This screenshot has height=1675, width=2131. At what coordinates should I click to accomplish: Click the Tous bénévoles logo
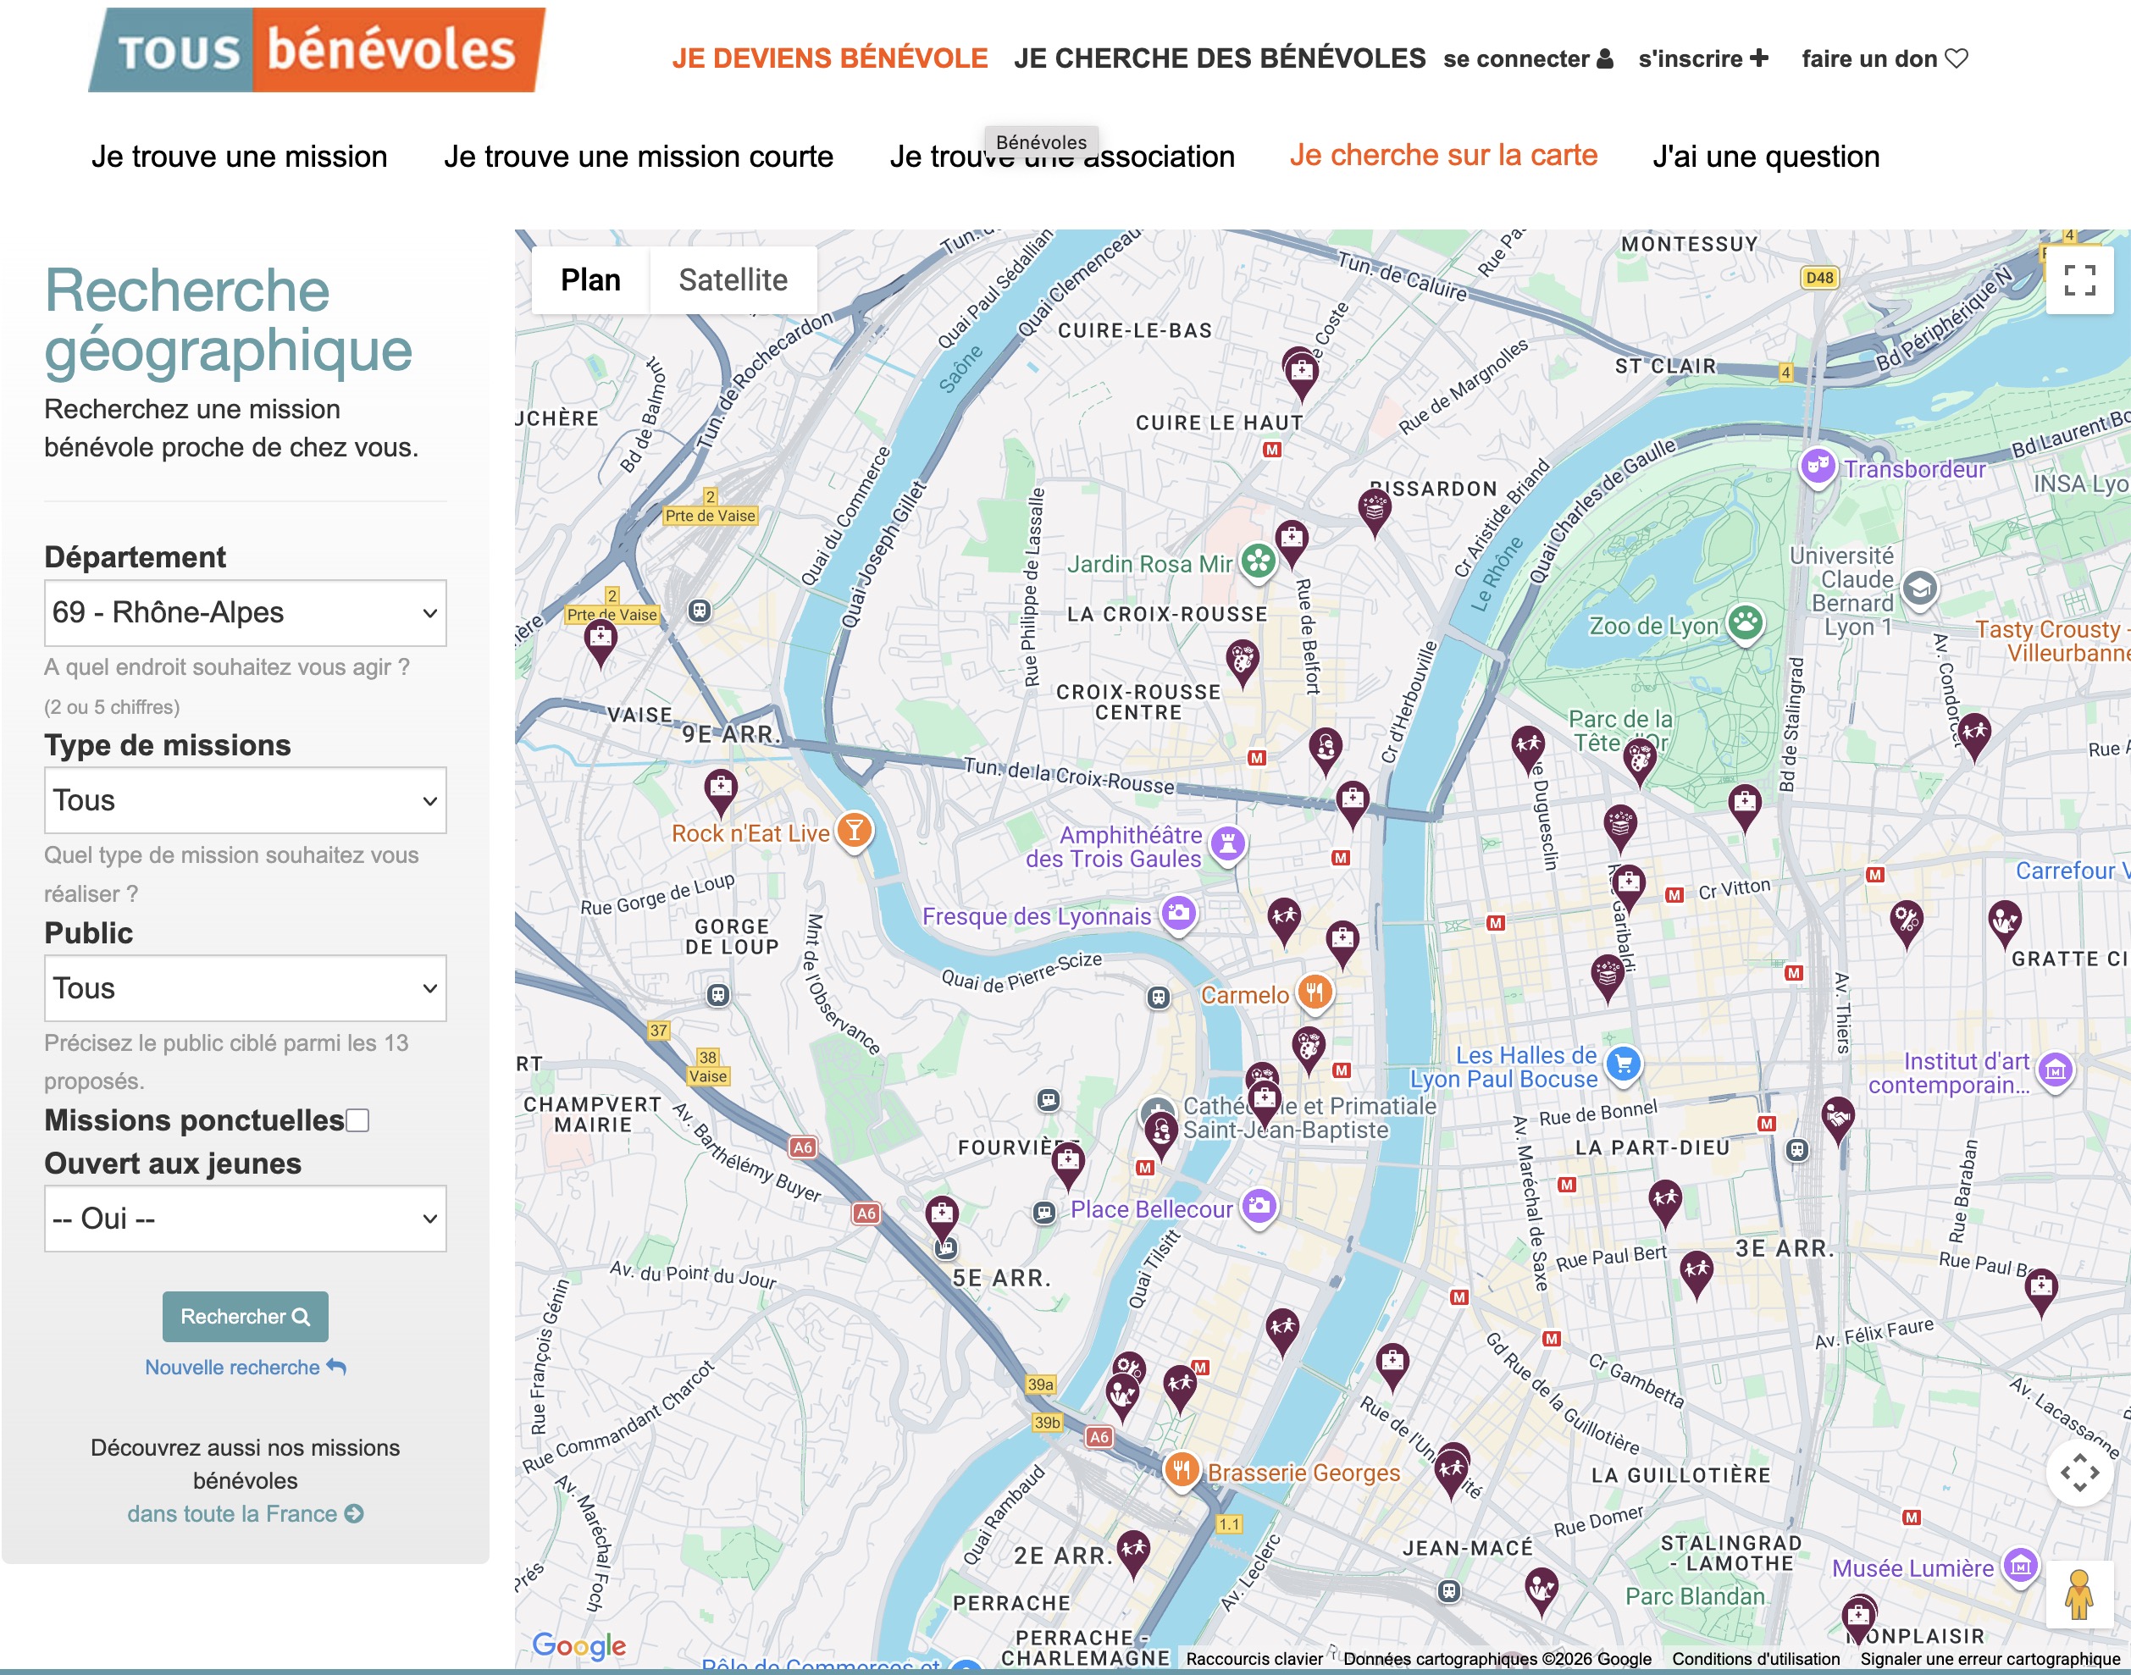click(317, 50)
